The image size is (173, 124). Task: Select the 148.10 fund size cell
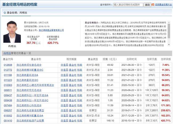pyautogui.click(x=110, y=121)
